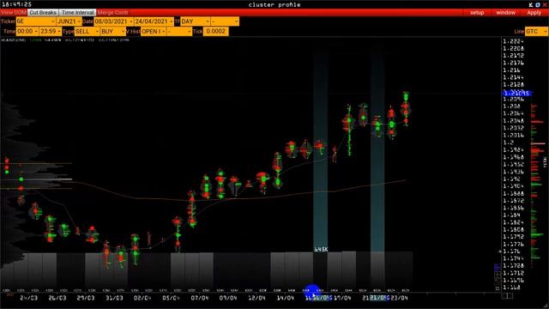This screenshot has width=549, height=309.
Task: Click the 1.2128 price label
Action: [x=513, y=84]
